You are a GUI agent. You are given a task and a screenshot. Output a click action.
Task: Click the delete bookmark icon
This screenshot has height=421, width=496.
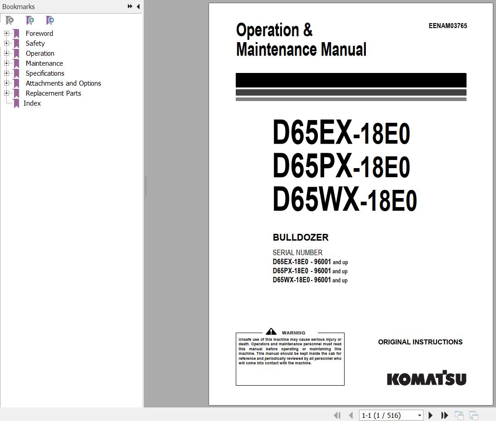(x=10, y=20)
